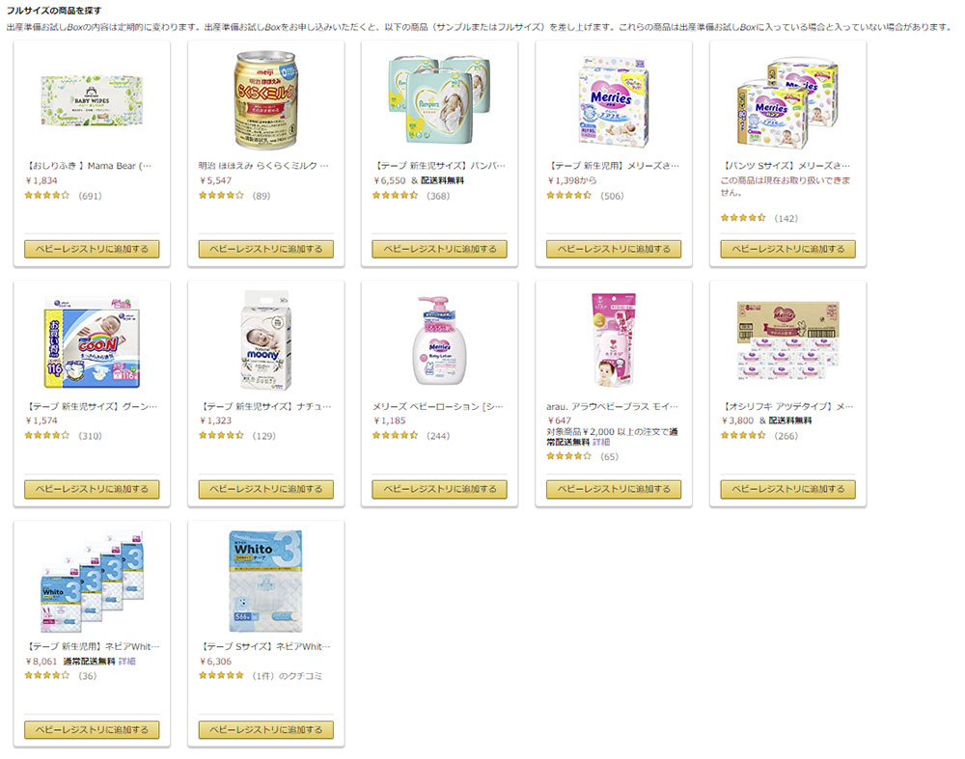Viewport: 965px width, 759px height.
Task: Add Merries baby lotion to registry
Action: coord(439,489)
